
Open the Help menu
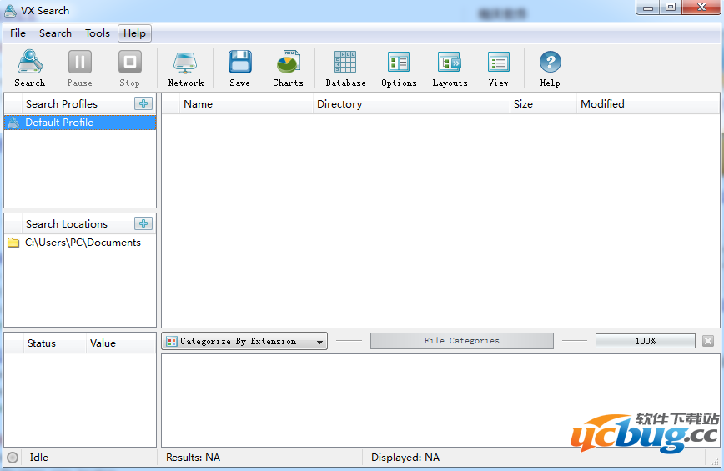(x=134, y=33)
